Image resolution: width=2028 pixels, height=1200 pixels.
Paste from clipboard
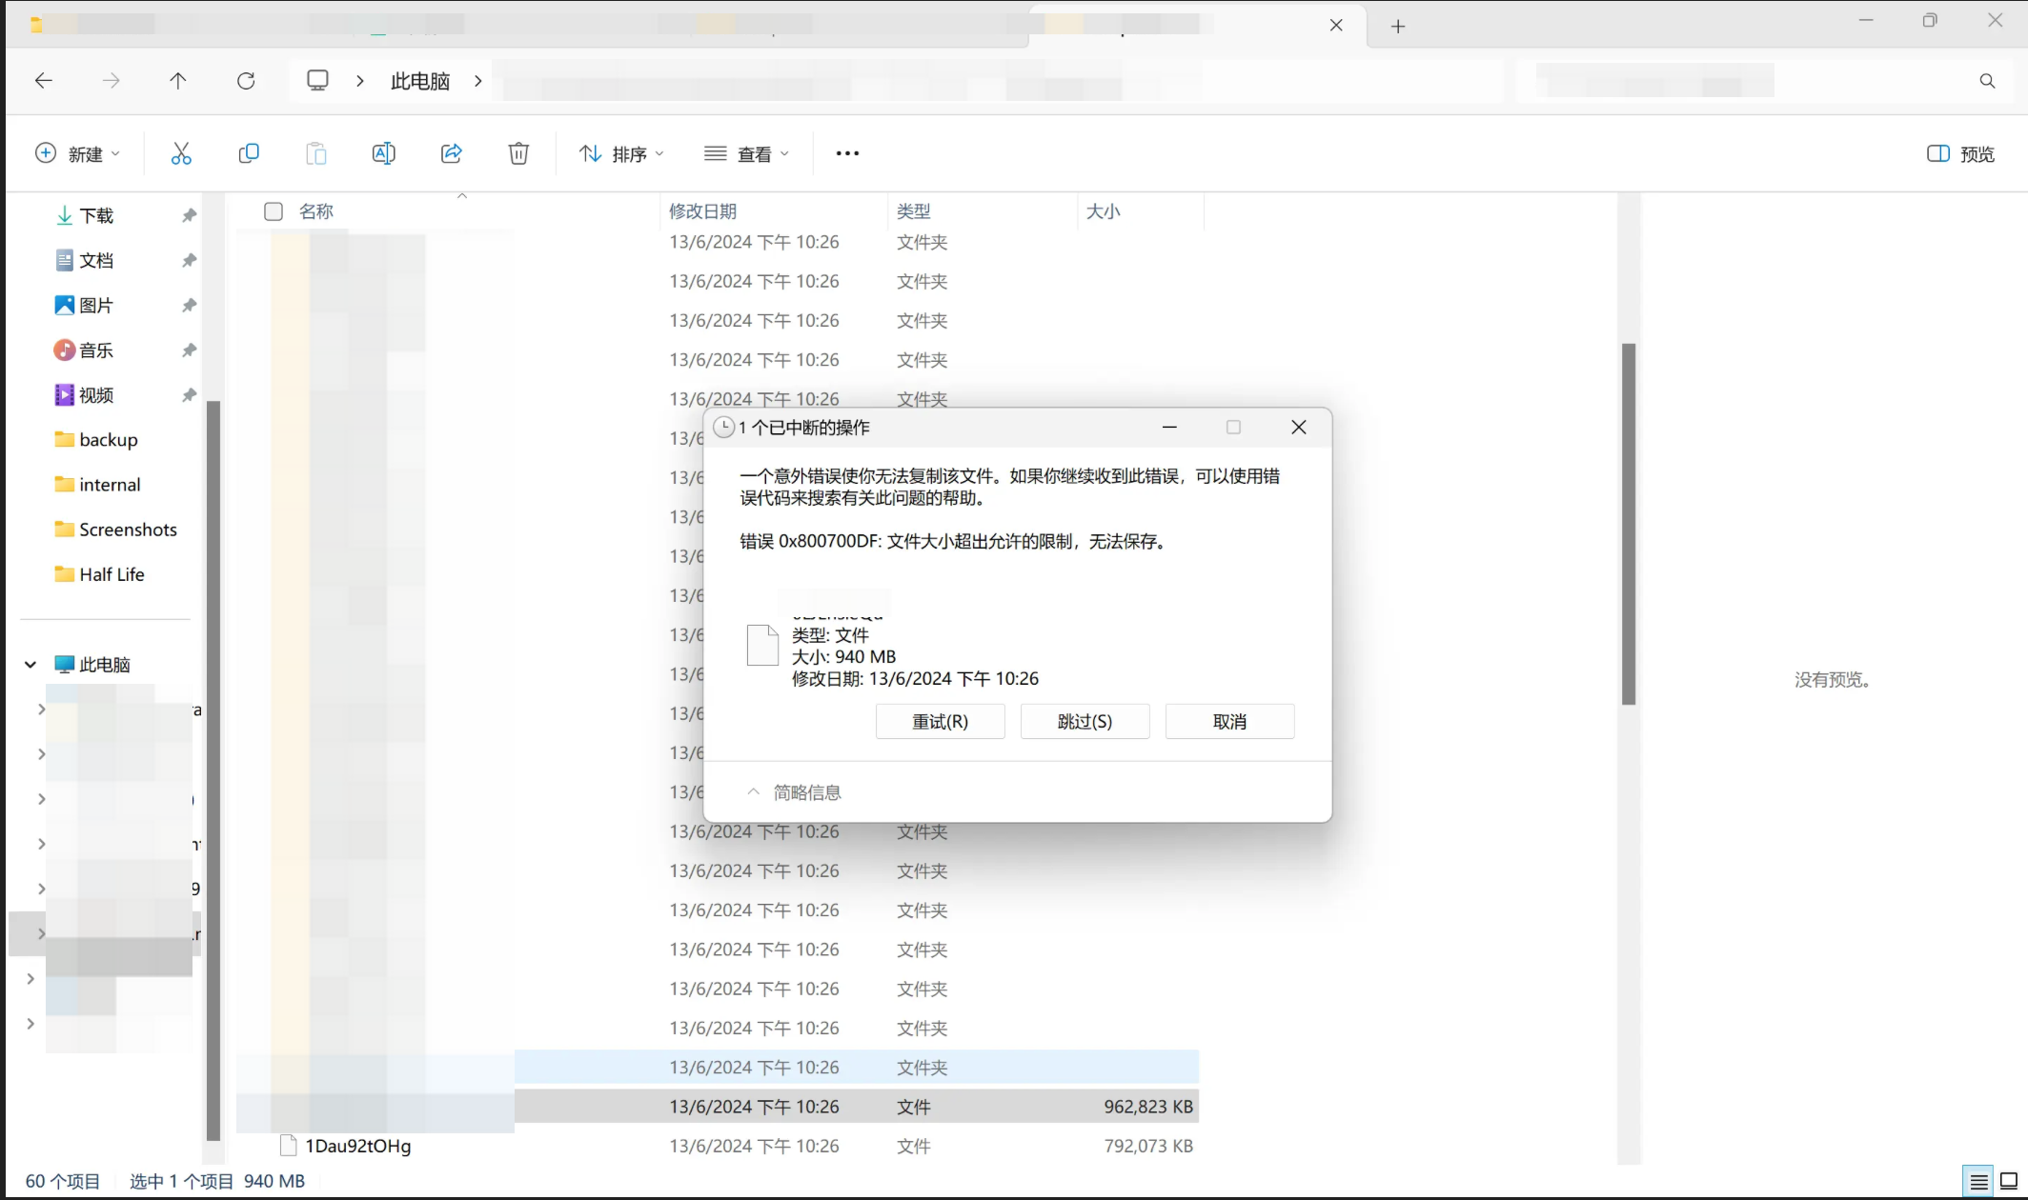[315, 153]
